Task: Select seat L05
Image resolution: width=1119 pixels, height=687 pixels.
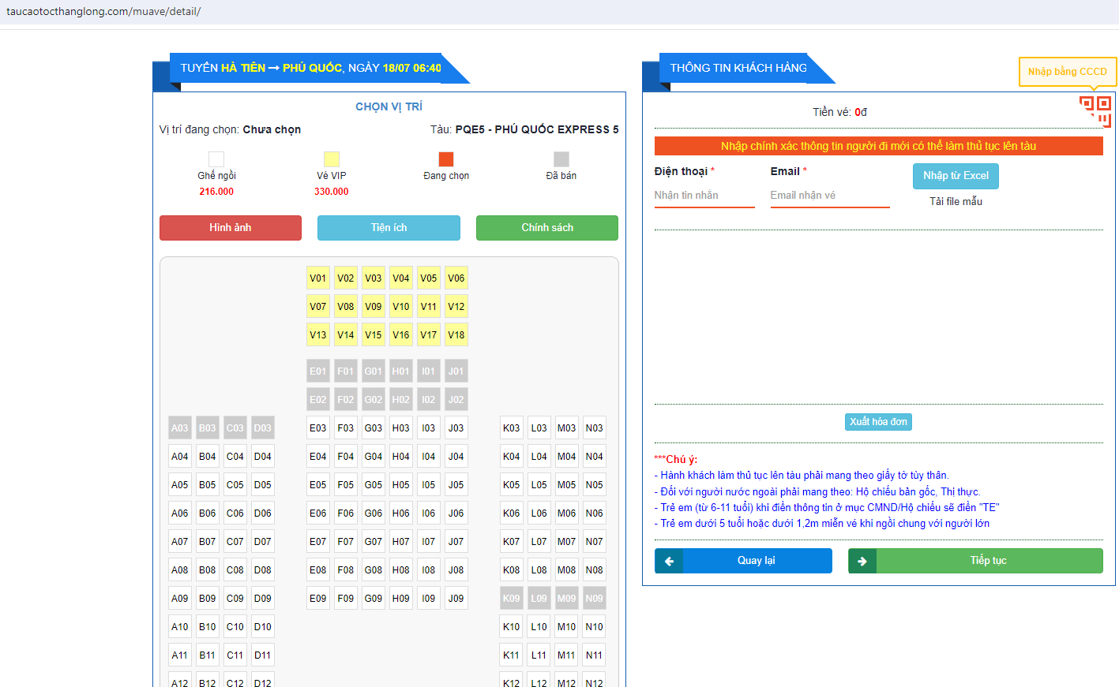Action: point(539,485)
